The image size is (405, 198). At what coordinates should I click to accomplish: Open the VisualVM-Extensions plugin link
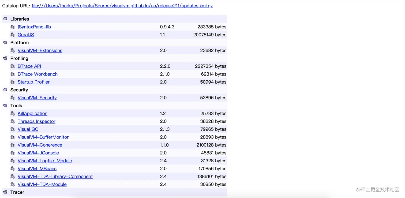[40, 50]
